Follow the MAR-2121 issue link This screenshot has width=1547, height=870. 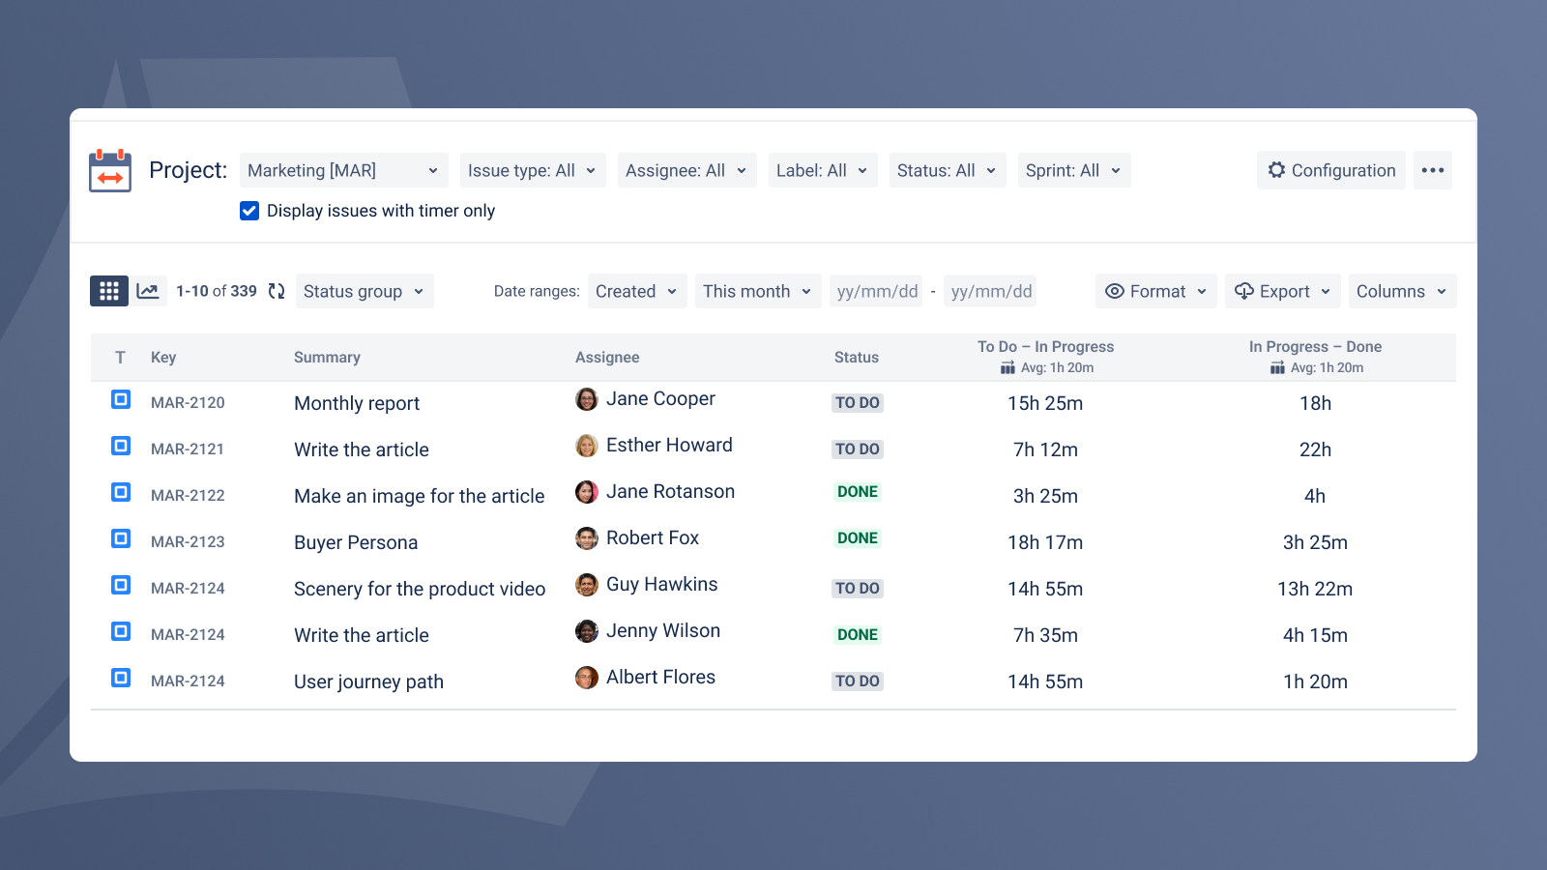click(188, 449)
